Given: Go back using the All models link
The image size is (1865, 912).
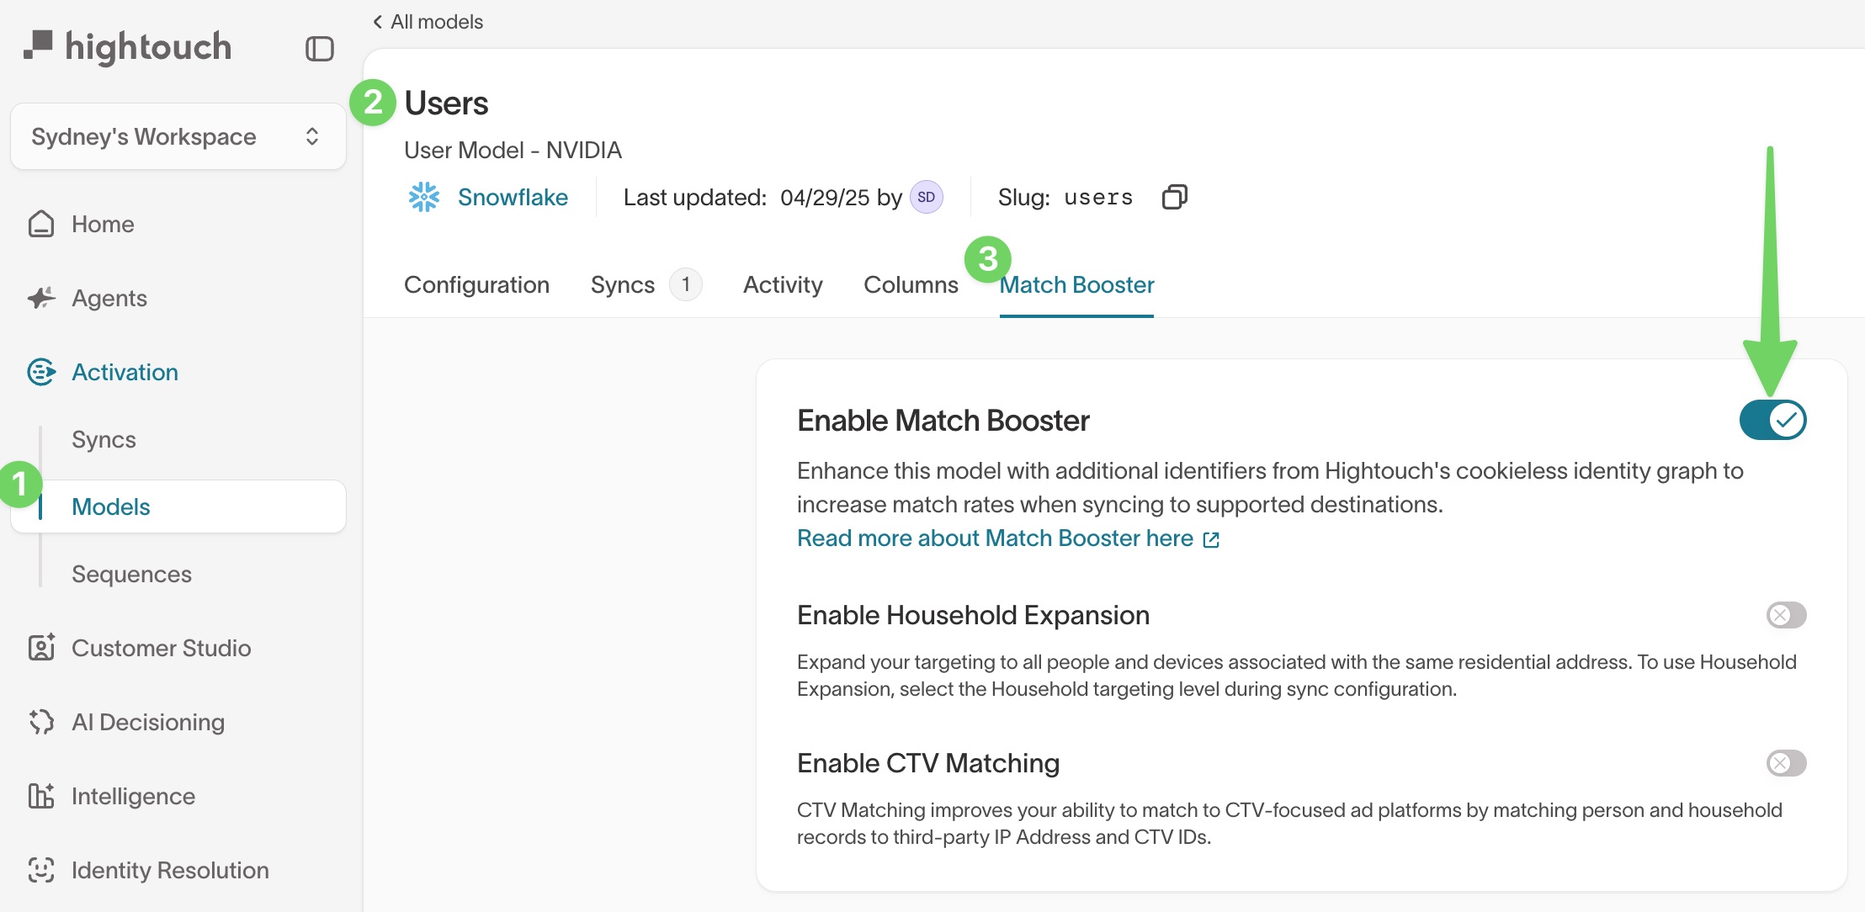Looking at the screenshot, I should coord(428,21).
